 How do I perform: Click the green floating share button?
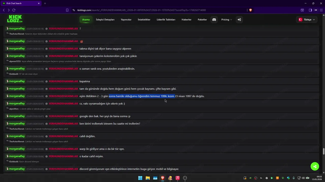click(x=315, y=166)
